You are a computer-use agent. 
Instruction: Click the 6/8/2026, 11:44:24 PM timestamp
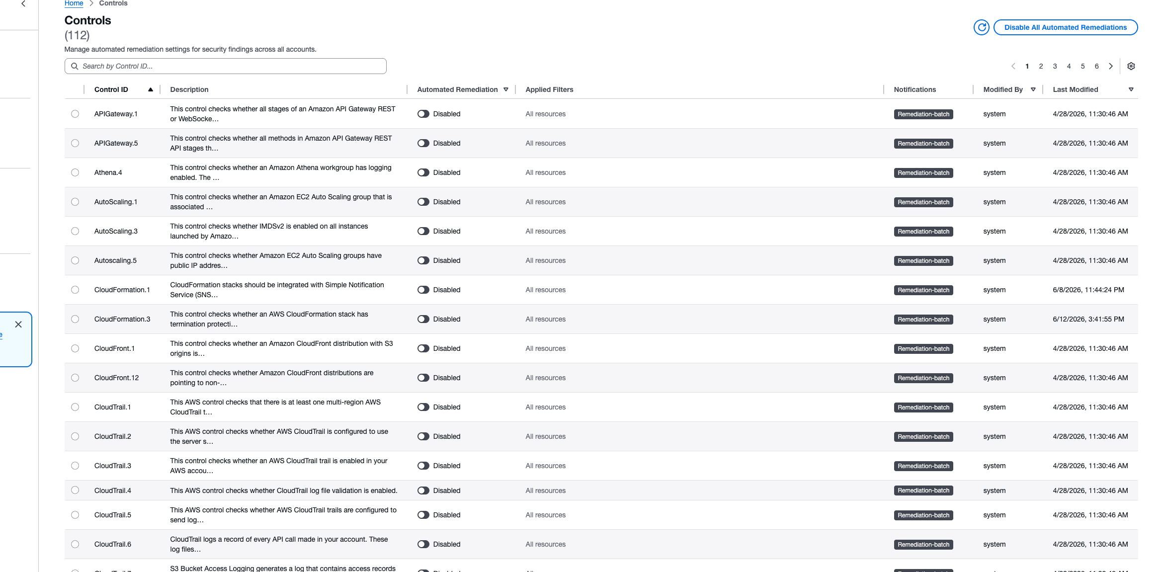coord(1088,290)
